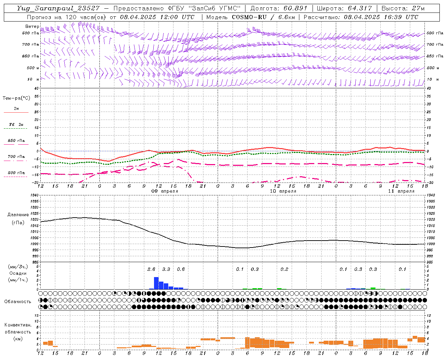The height and width of the screenshot is (356, 445).
Task: Click the 'Тем-ра(°C)' temperature panel label
Action: [x=16, y=98]
